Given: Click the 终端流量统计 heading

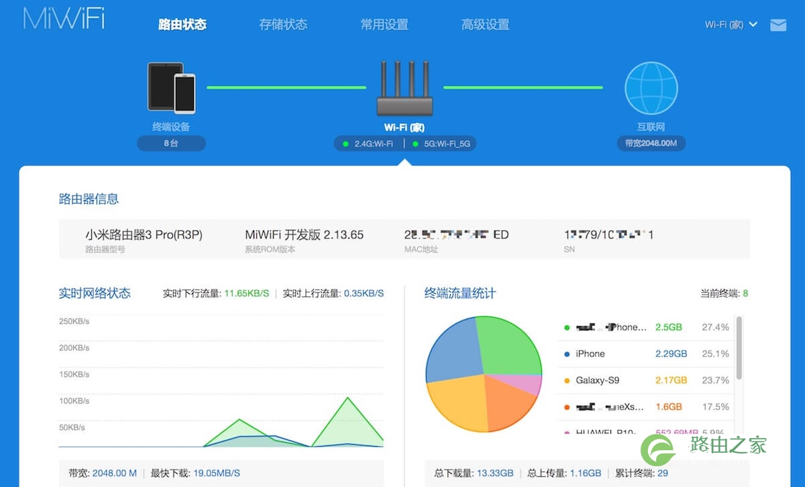Looking at the screenshot, I should (460, 293).
